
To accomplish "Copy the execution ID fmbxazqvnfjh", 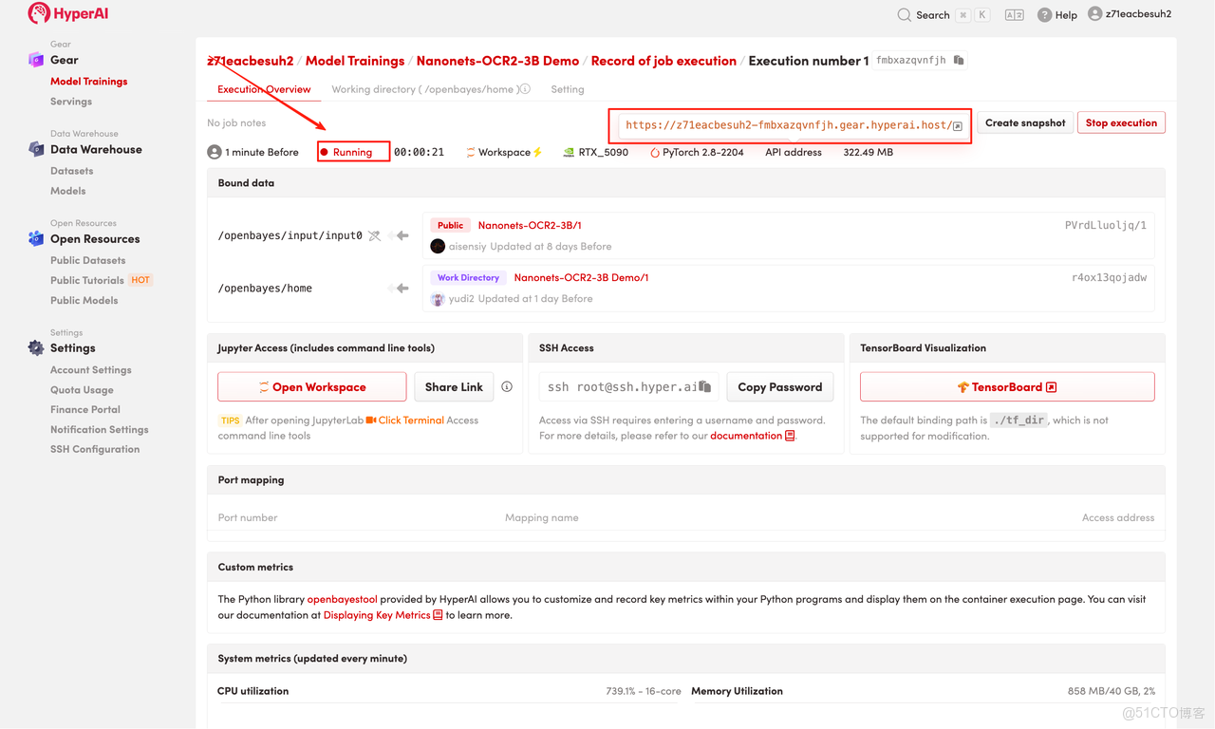I will (959, 61).
